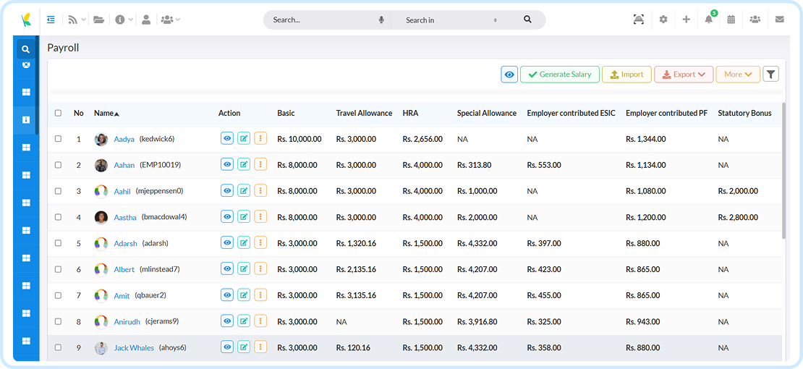Click the plus add icon
The width and height of the screenshot is (803, 369).
687,20
